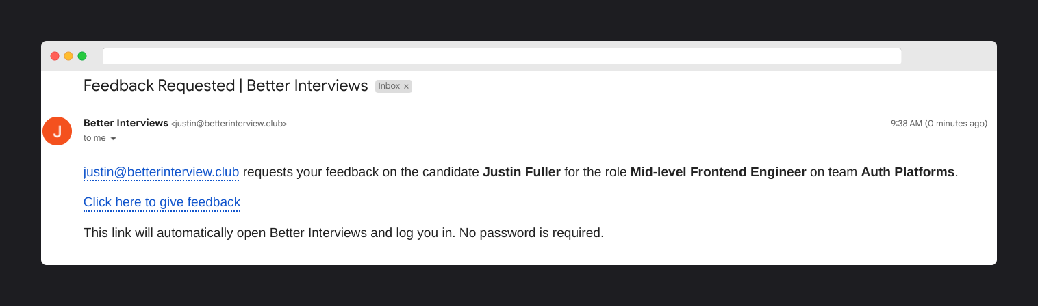Maximize the window using the green button

pos(82,56)
